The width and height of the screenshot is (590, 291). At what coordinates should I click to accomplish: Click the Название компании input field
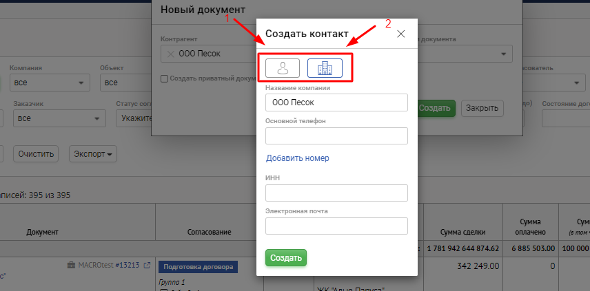tap(336, 103)
